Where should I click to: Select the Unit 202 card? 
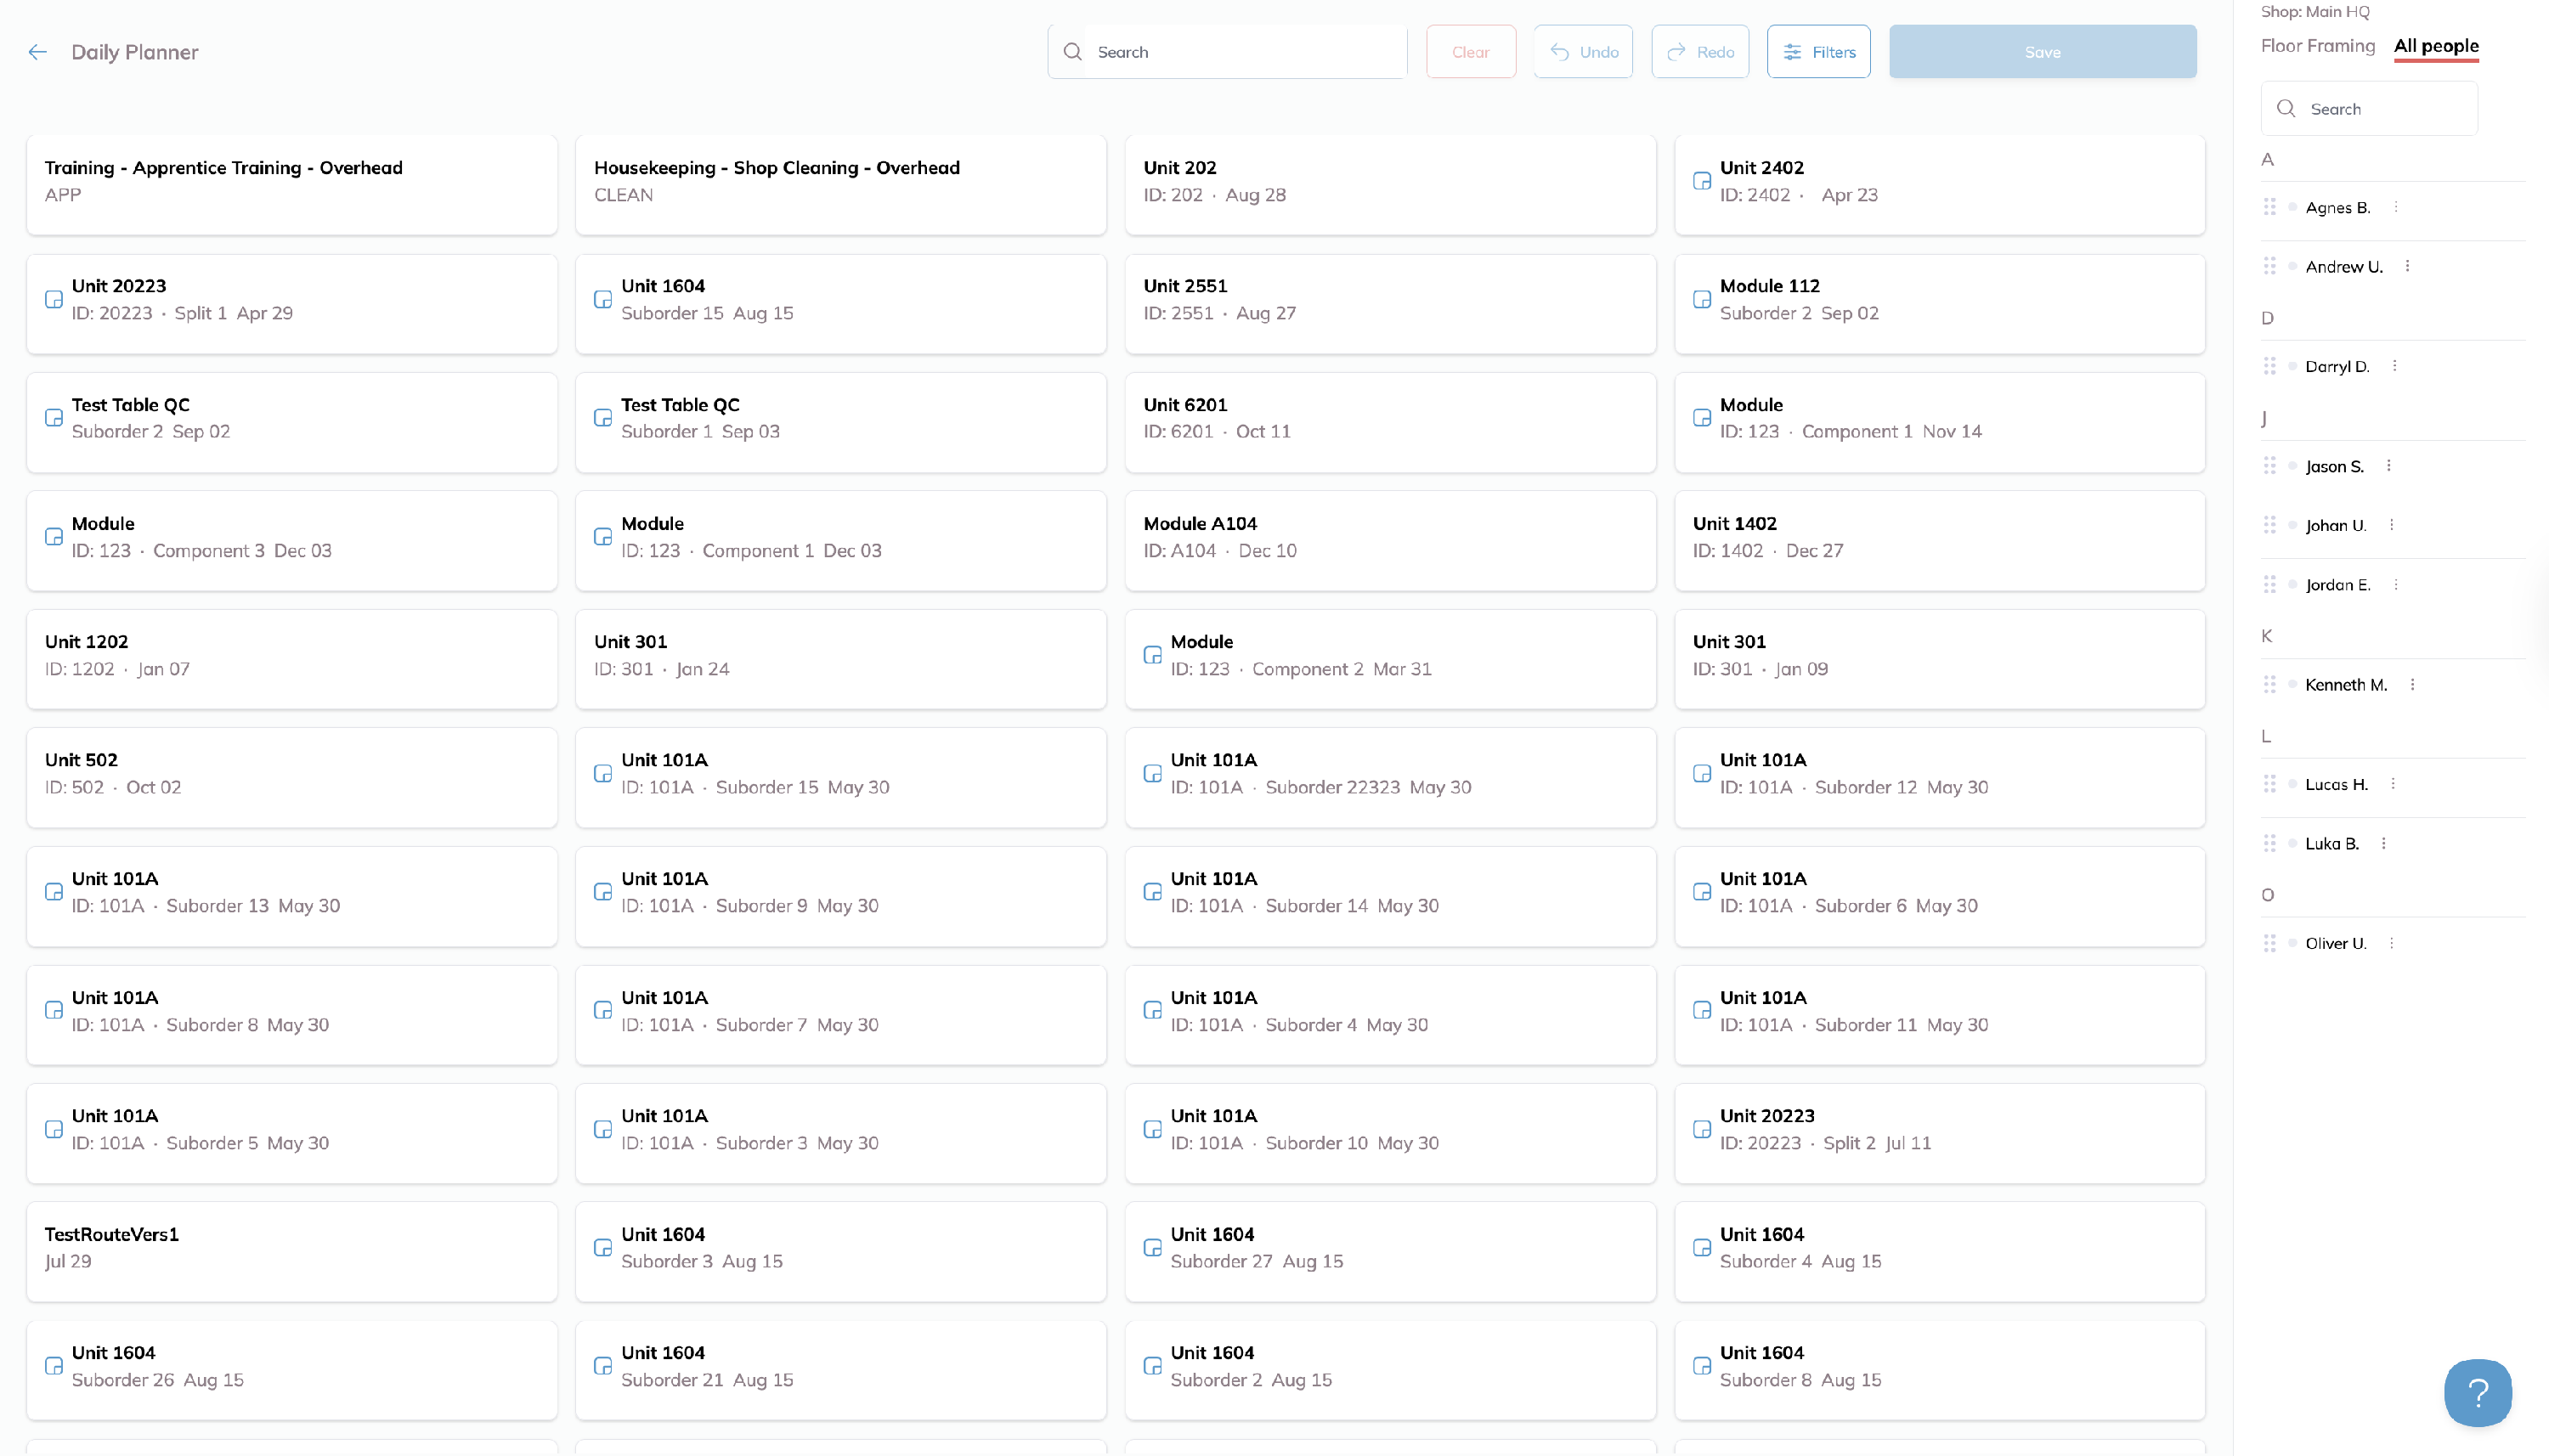click(1390, 185)
